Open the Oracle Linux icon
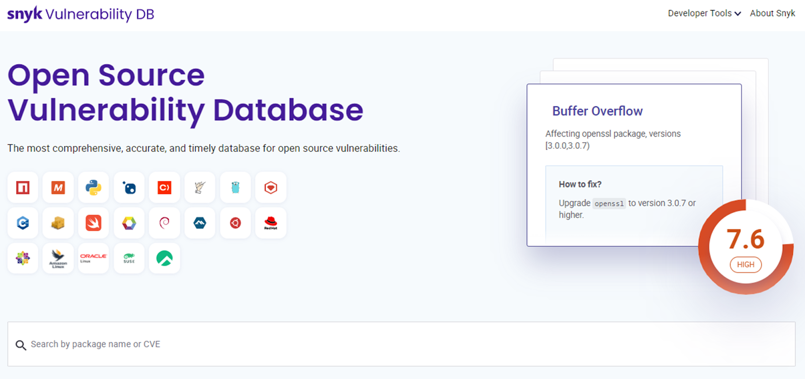This screenshot has height=379, width=805. point(94,258)
